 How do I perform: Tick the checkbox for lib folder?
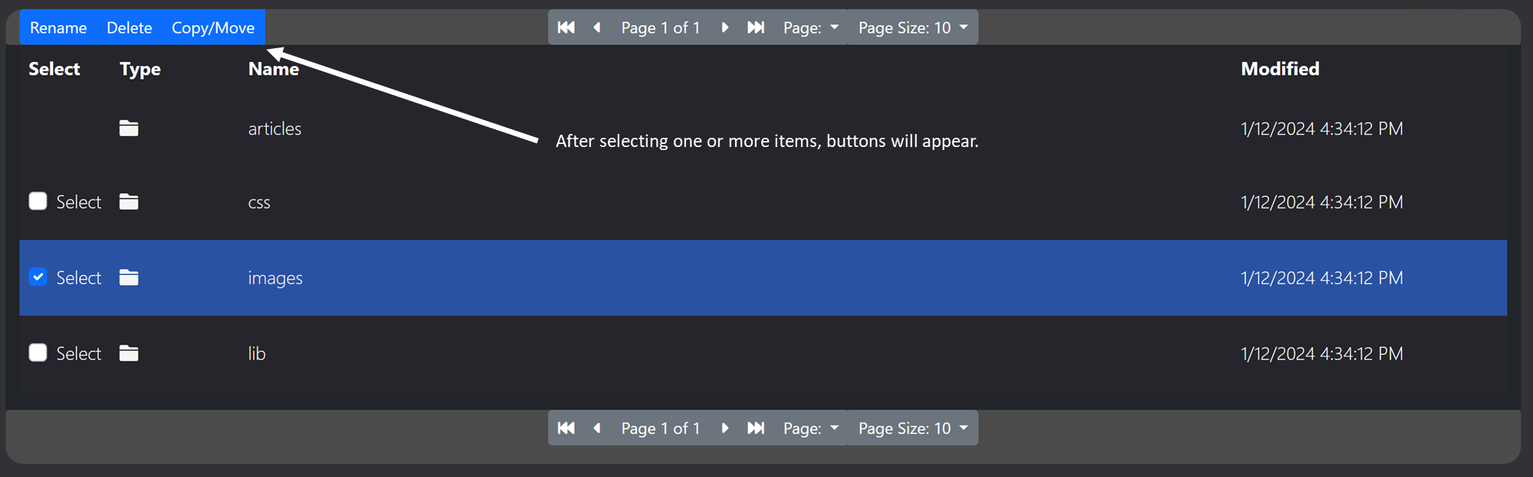pyautogui.click(x=38, y=353)
